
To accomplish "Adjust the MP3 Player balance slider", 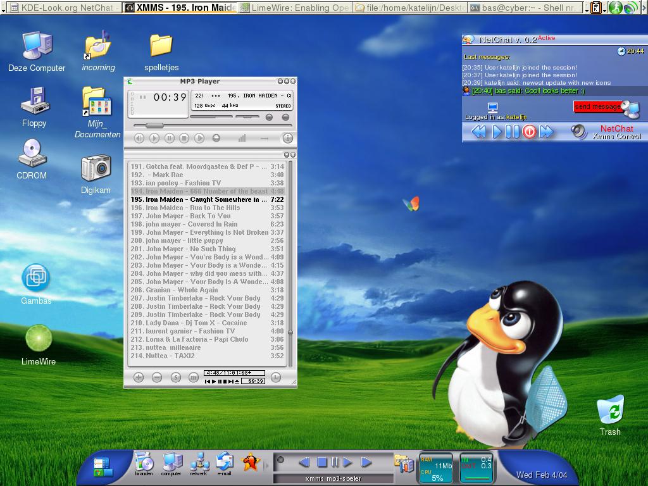I will click(247, 117).
